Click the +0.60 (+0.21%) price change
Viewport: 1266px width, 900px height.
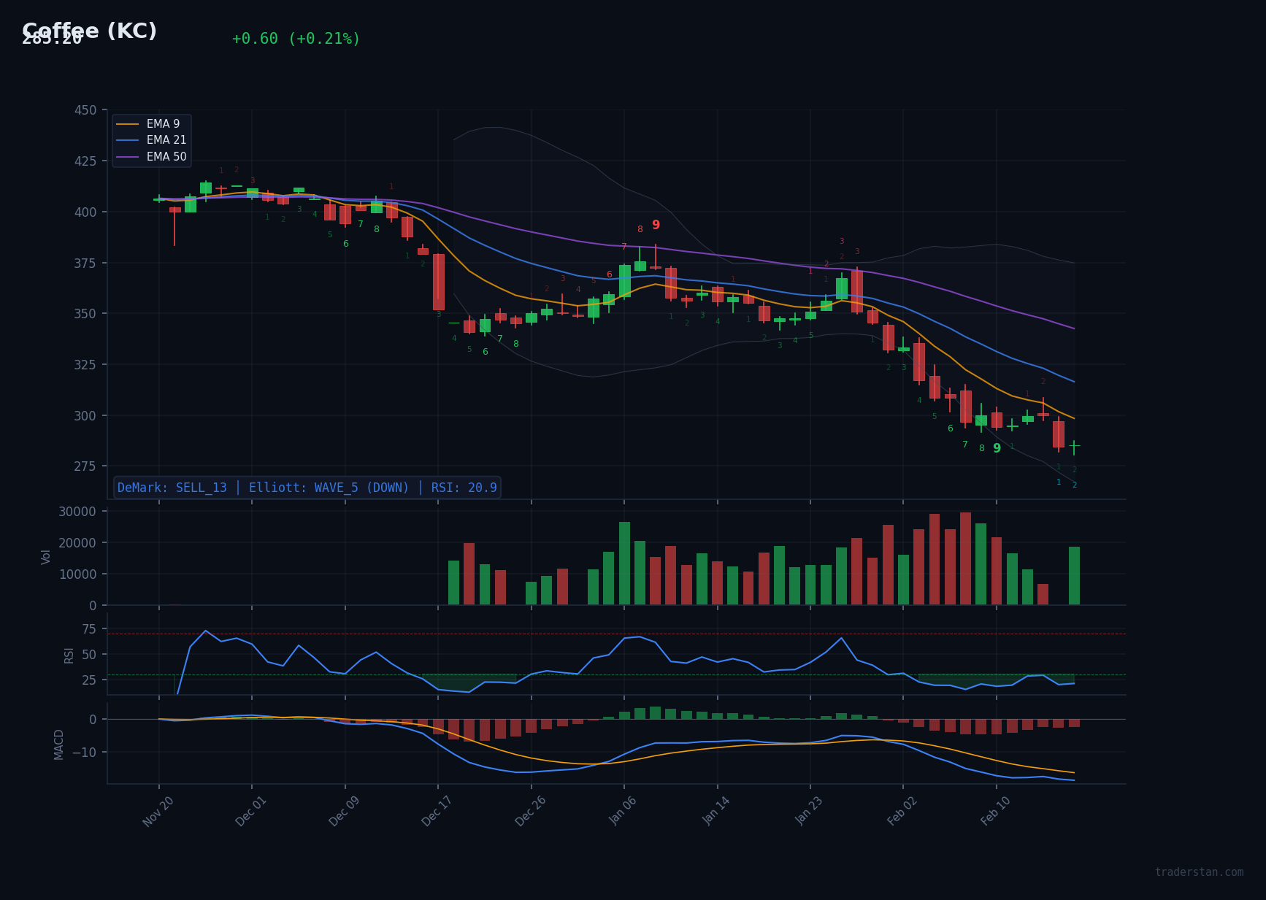click(296, 39)
